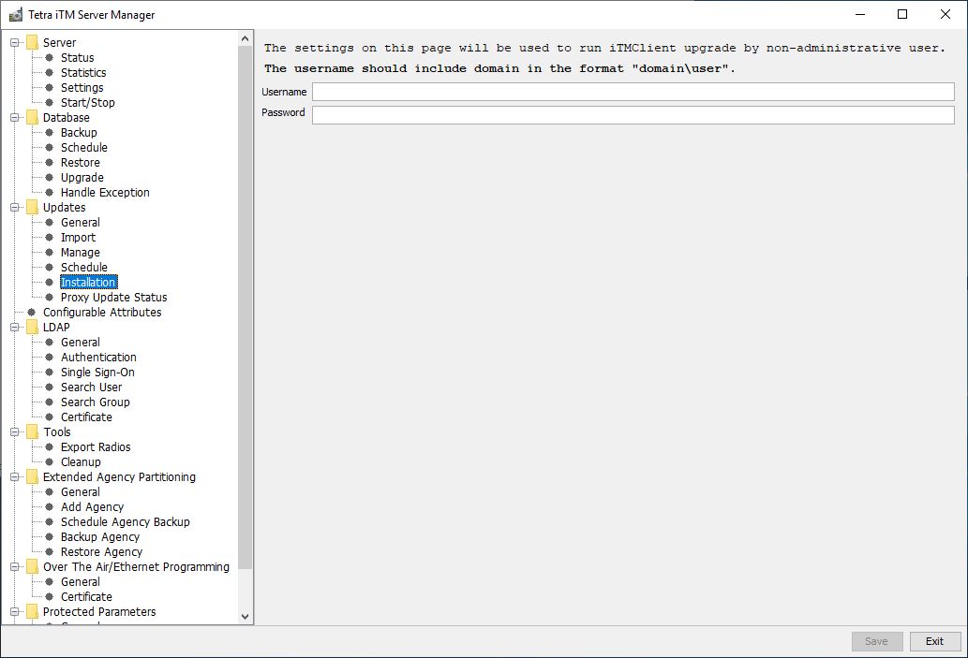Screen dimensions: 968x658
Task: Select General under LDAP
Action: tap(81, 342)
